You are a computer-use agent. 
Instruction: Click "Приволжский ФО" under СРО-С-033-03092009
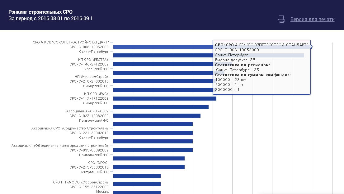click(x=94, y=155)
